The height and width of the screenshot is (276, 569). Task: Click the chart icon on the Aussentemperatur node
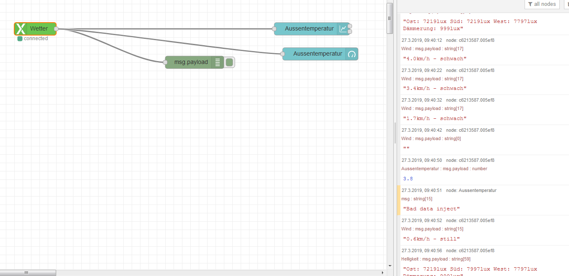[343, 29]
